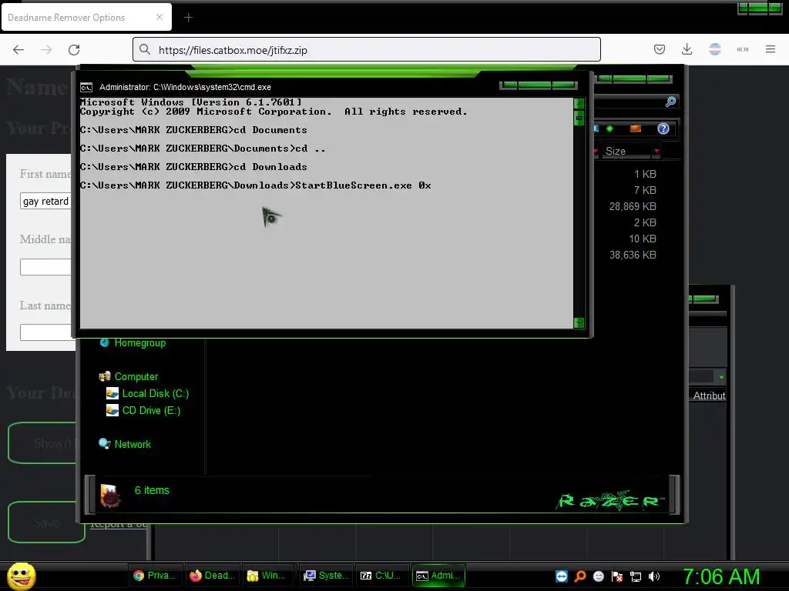
Task: Select the file sized 1 KB
Action: 645,174
